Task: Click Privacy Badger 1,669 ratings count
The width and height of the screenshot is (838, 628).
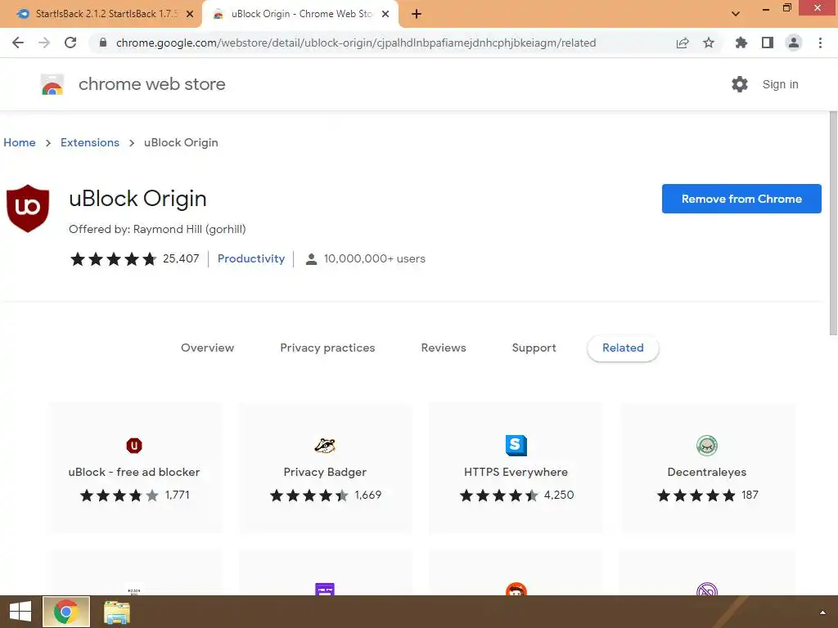Action: click(368, 495)
